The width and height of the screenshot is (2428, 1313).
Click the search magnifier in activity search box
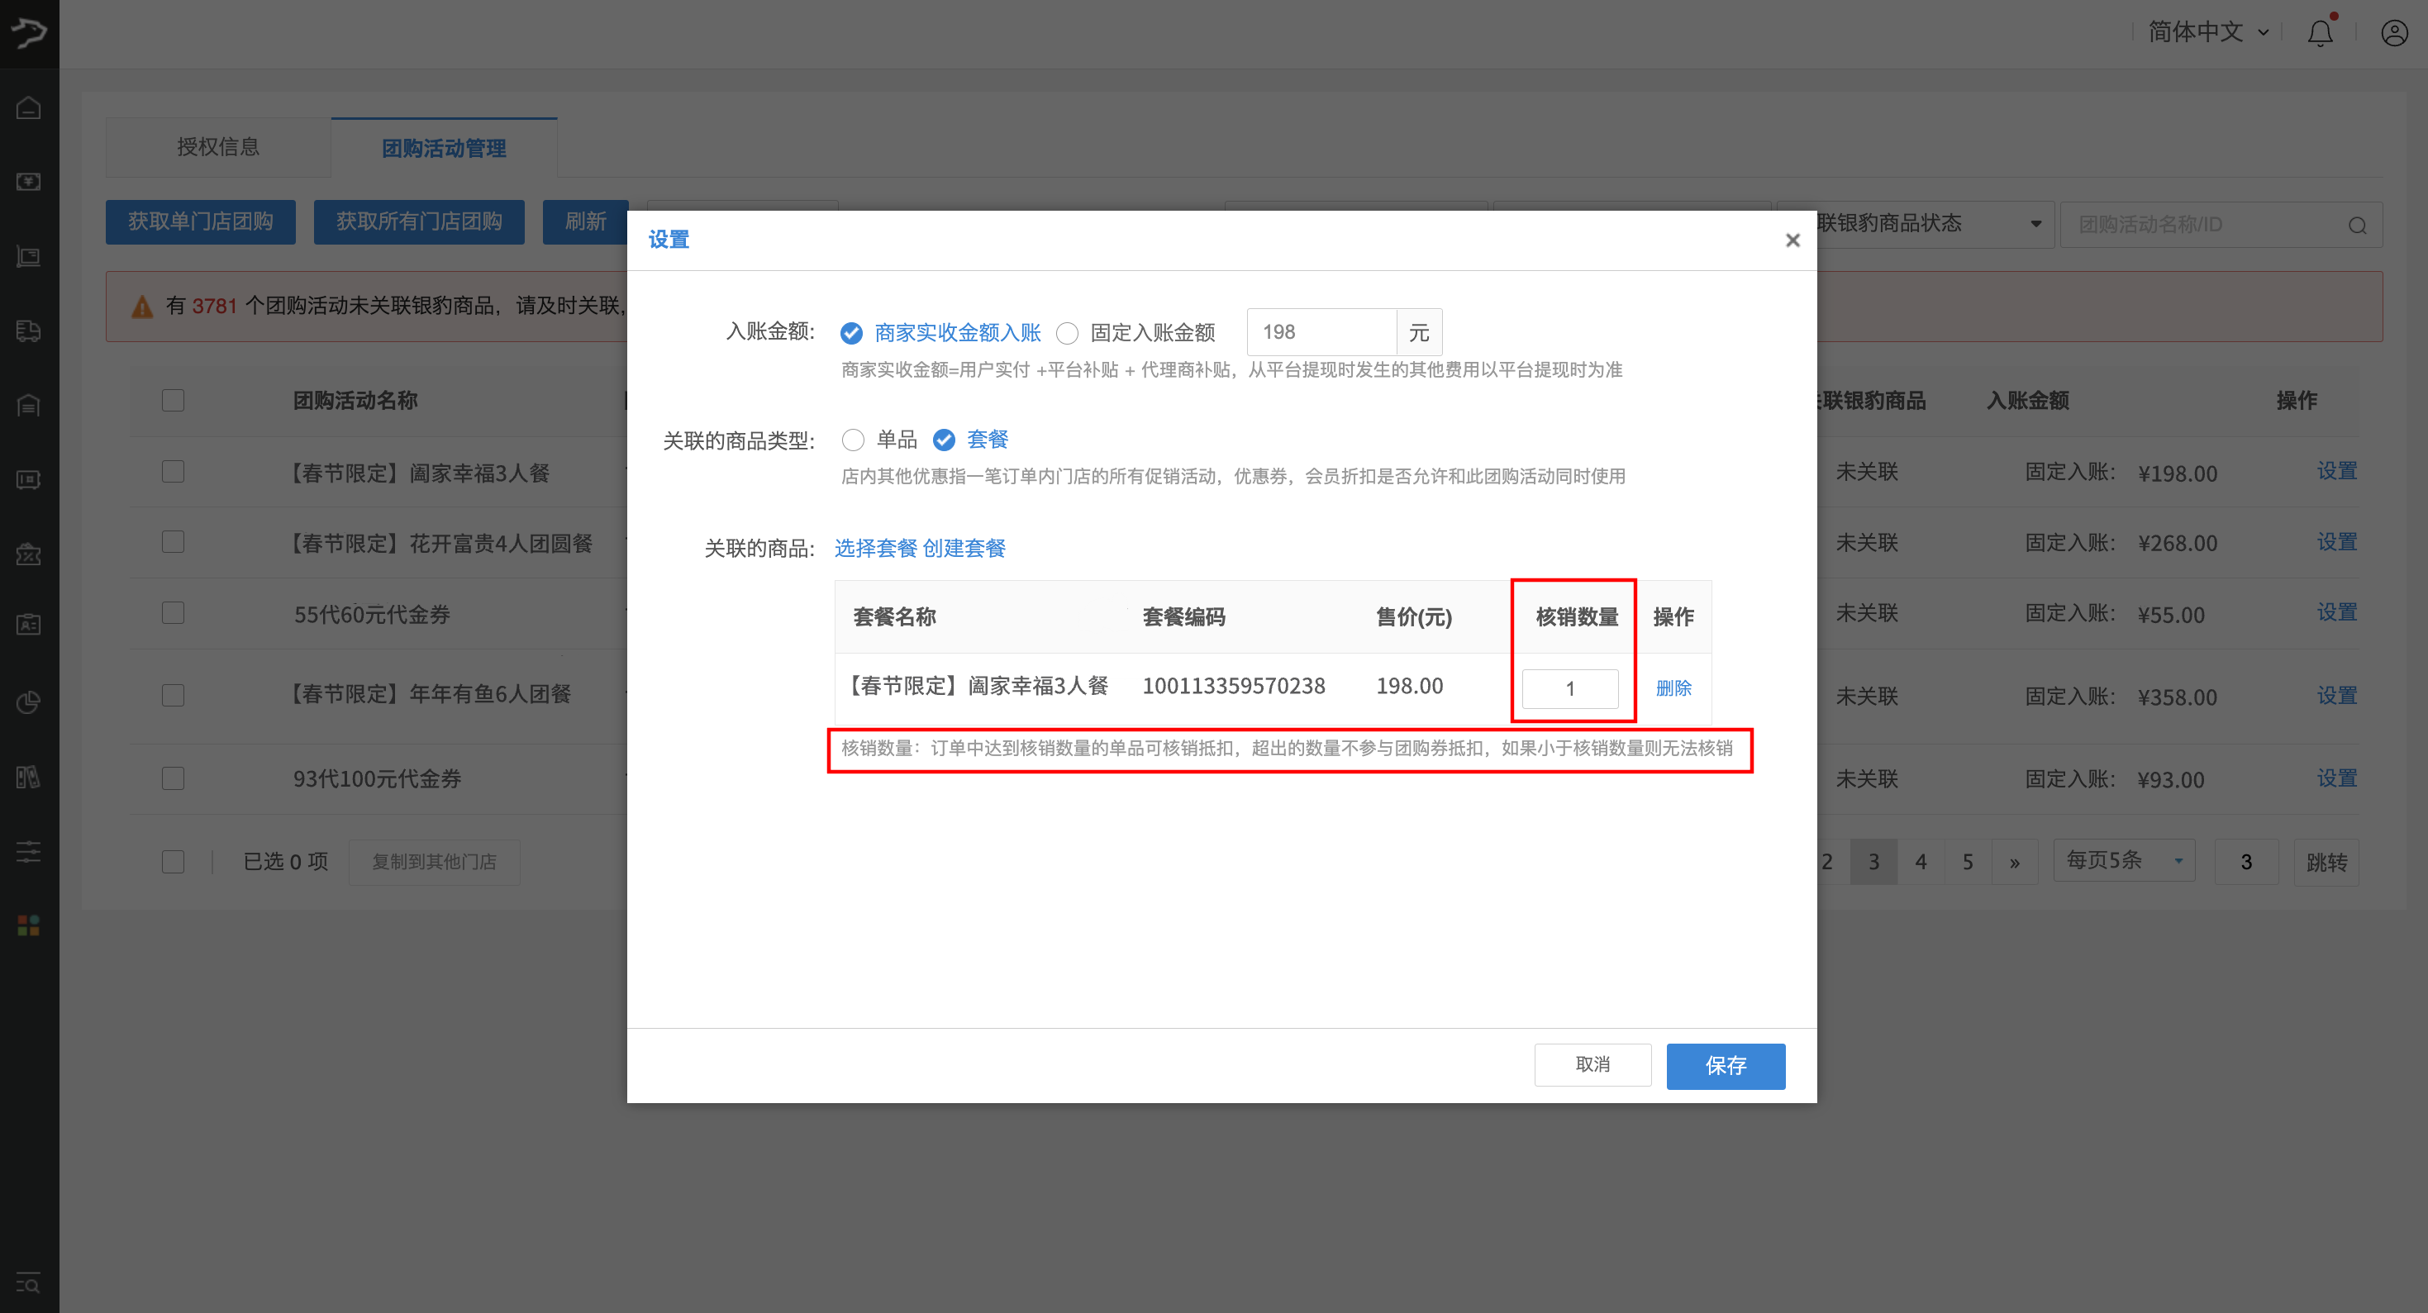tap(2357, 226)
